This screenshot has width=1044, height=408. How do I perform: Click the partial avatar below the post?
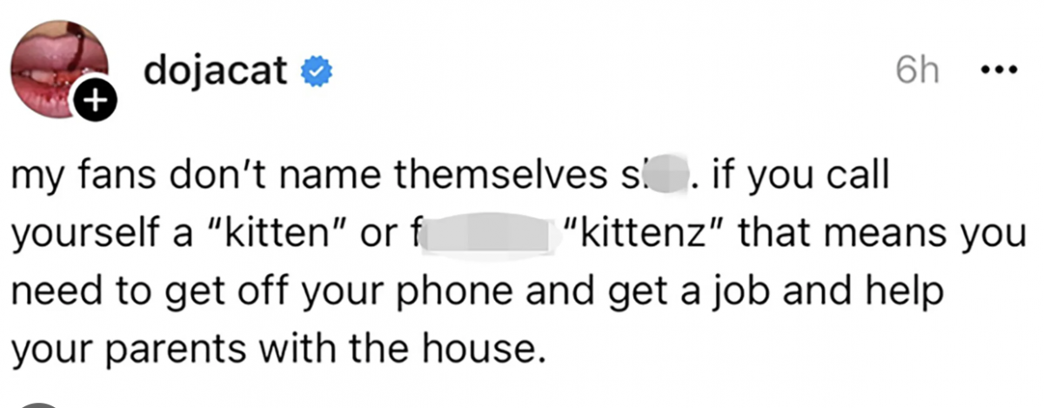click(x=39, y=403)
